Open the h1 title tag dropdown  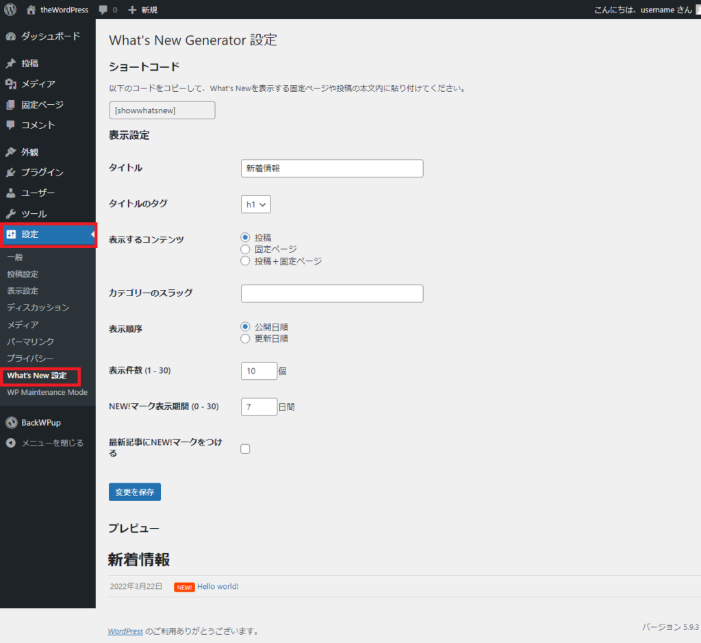point(256,204)
